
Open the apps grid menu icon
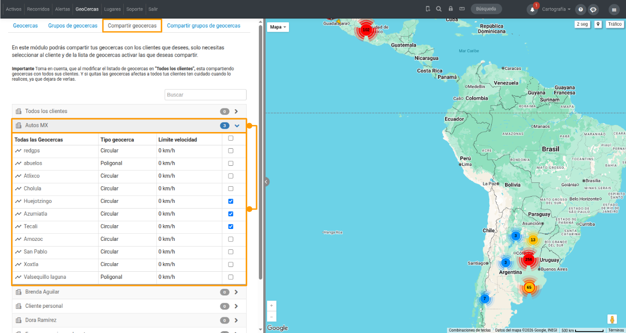coord(614,10)
